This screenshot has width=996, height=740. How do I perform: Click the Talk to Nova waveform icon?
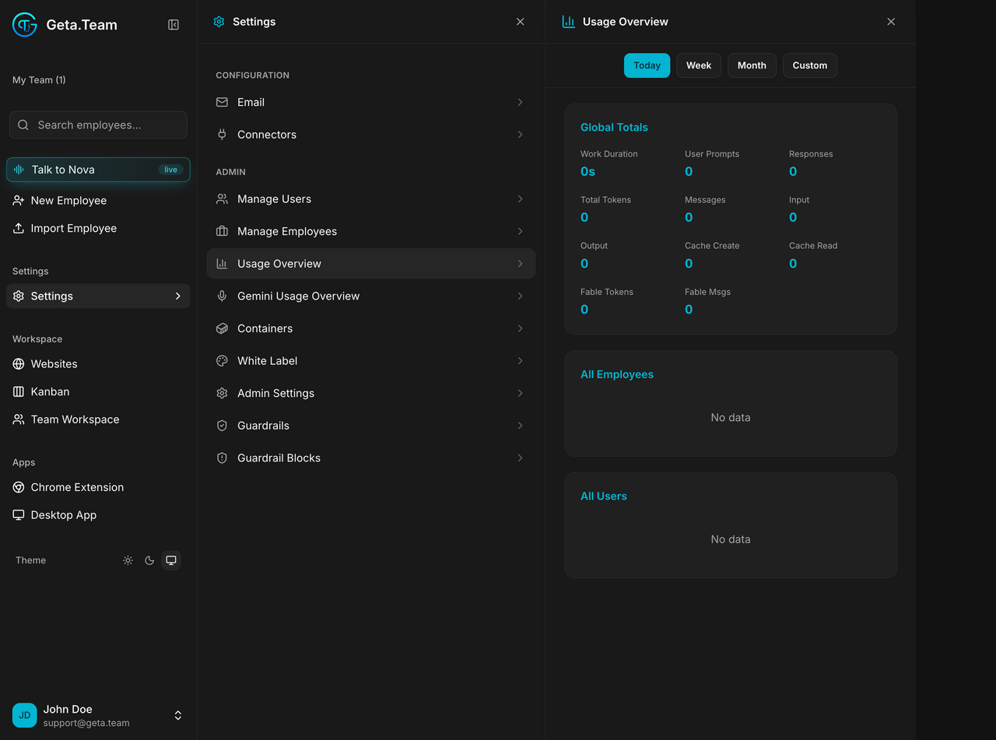[19, 170]
